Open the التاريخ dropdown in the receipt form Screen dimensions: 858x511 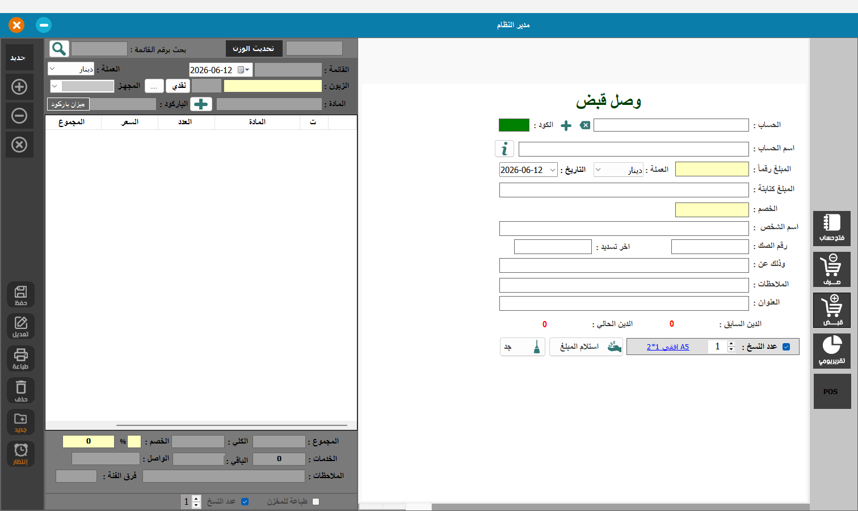[553, 170]
